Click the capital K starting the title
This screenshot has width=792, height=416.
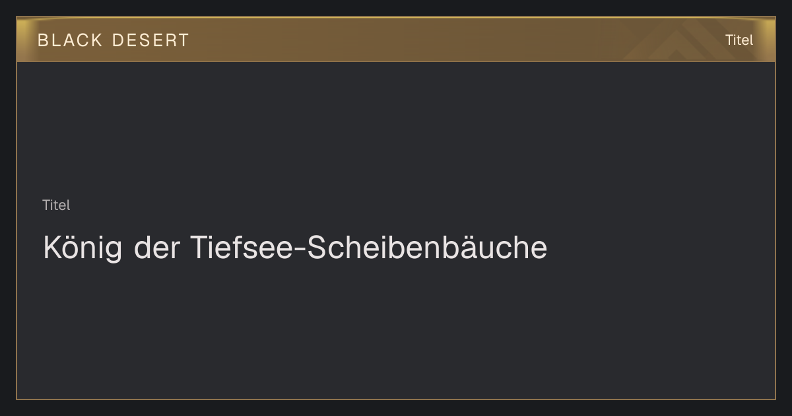[52, 248]
